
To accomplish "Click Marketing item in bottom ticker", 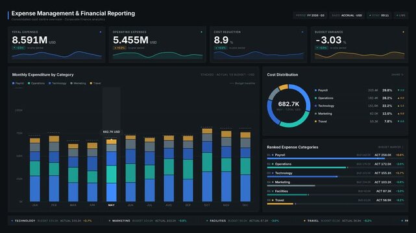I will tap(148, 221).
